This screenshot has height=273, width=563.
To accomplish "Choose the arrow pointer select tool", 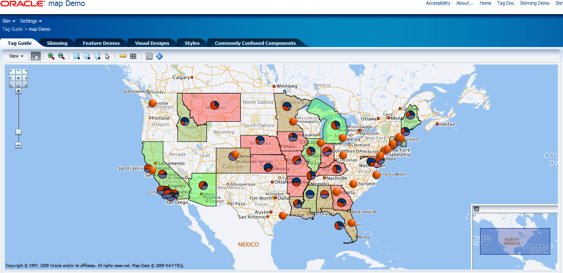I will click(x=107, y=56).
